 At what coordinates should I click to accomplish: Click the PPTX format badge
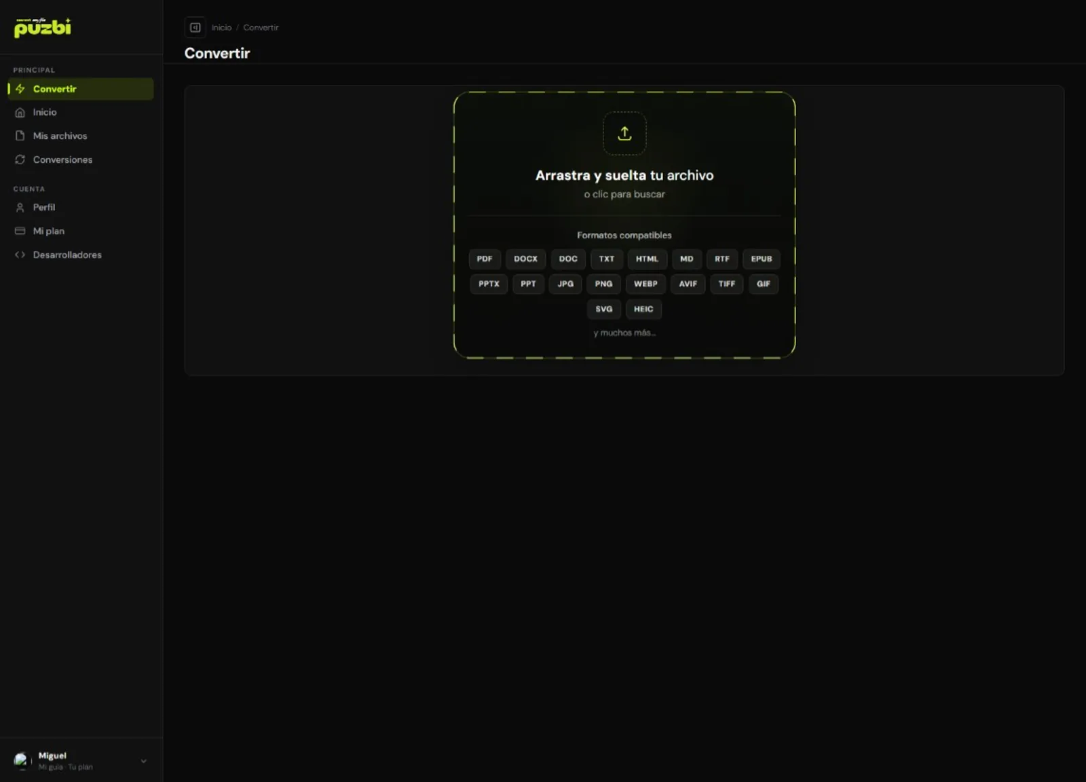489,284
